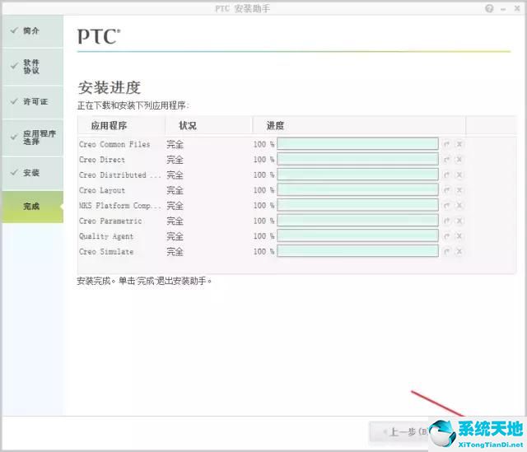The image size is (527, 452).
Task: Cancel icon for Creo Parametric row
Action: click(x=459, y=221)
